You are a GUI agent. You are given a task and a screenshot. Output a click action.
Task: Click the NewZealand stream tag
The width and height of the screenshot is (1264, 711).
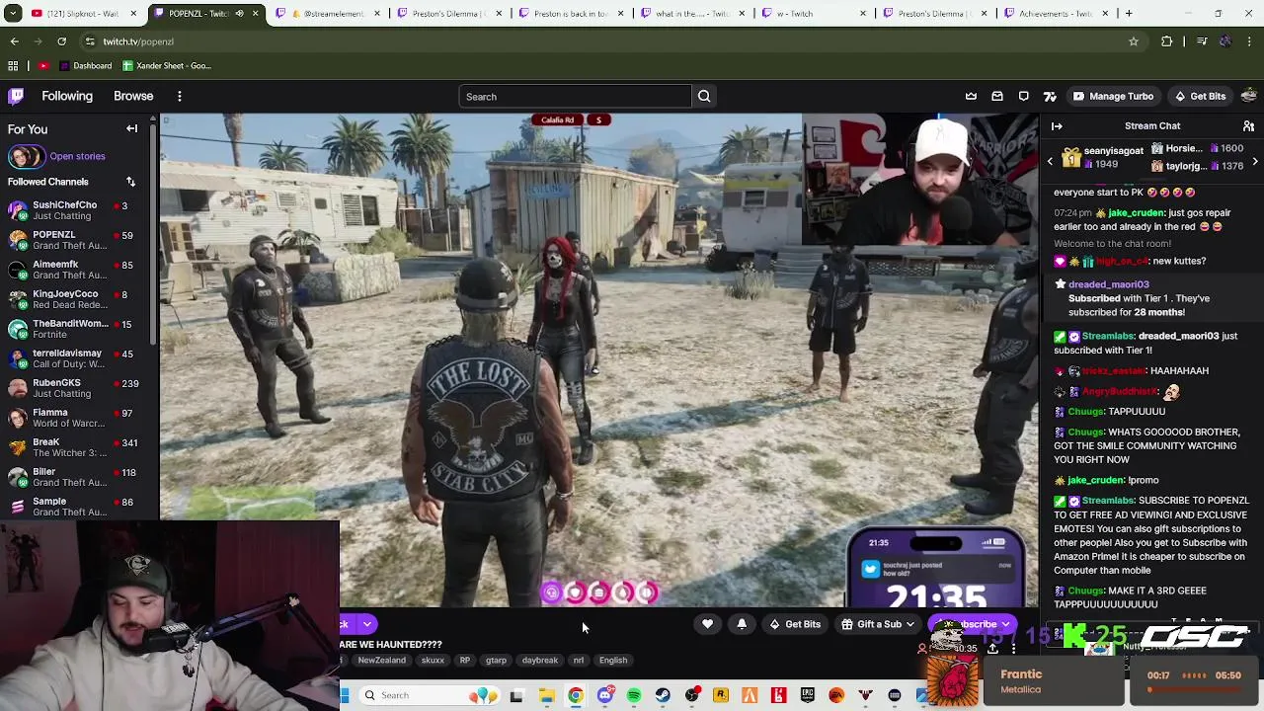pyautogui.click(x=381, y=661)
